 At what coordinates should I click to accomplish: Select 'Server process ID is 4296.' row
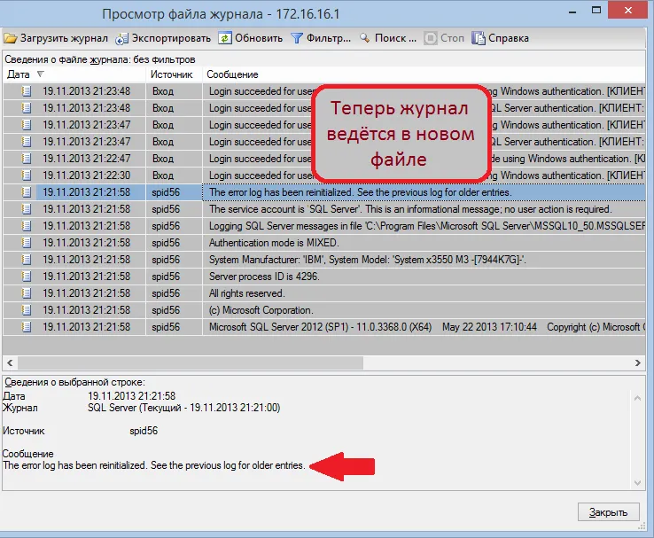(x=324, y=277)
